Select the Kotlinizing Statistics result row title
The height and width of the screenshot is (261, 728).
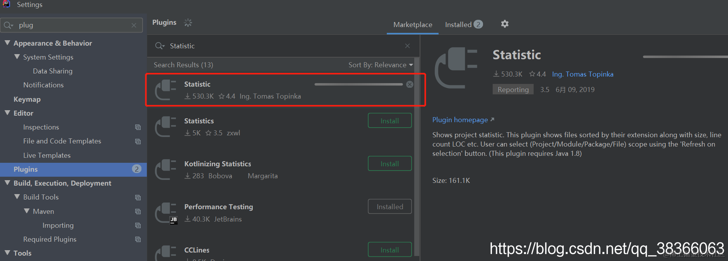coord(218,164)
